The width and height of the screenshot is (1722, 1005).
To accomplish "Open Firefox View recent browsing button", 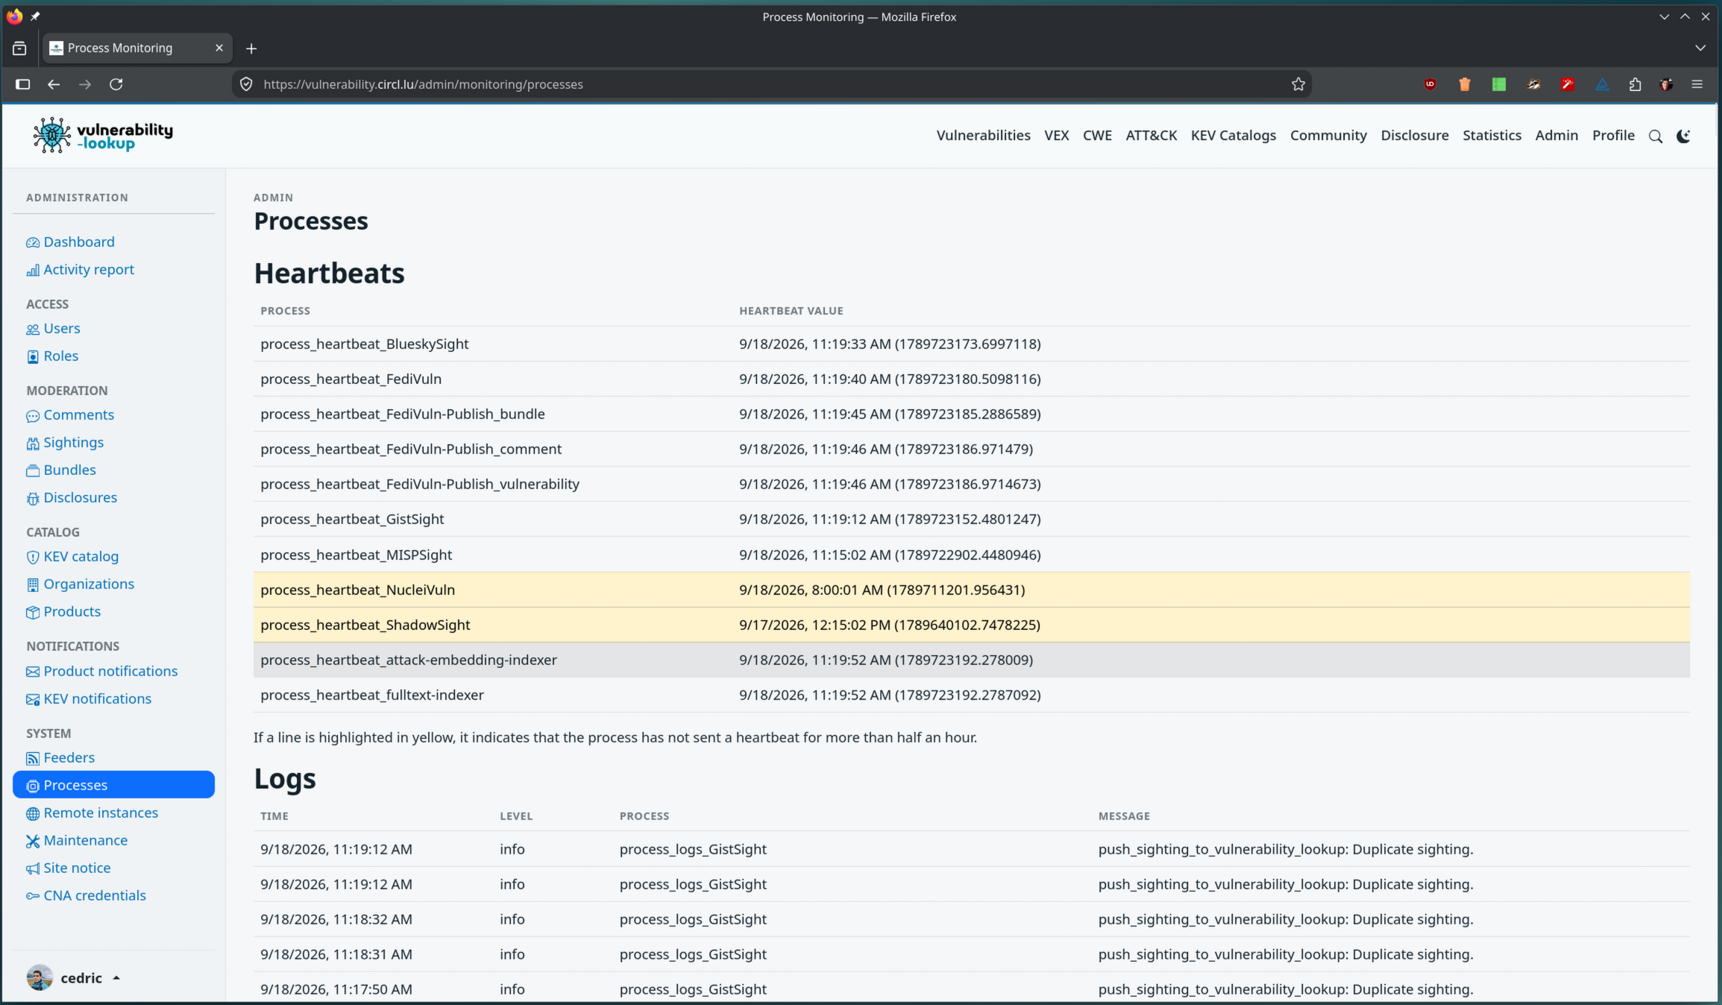I will pyautogui.click(x=20, y=48).
